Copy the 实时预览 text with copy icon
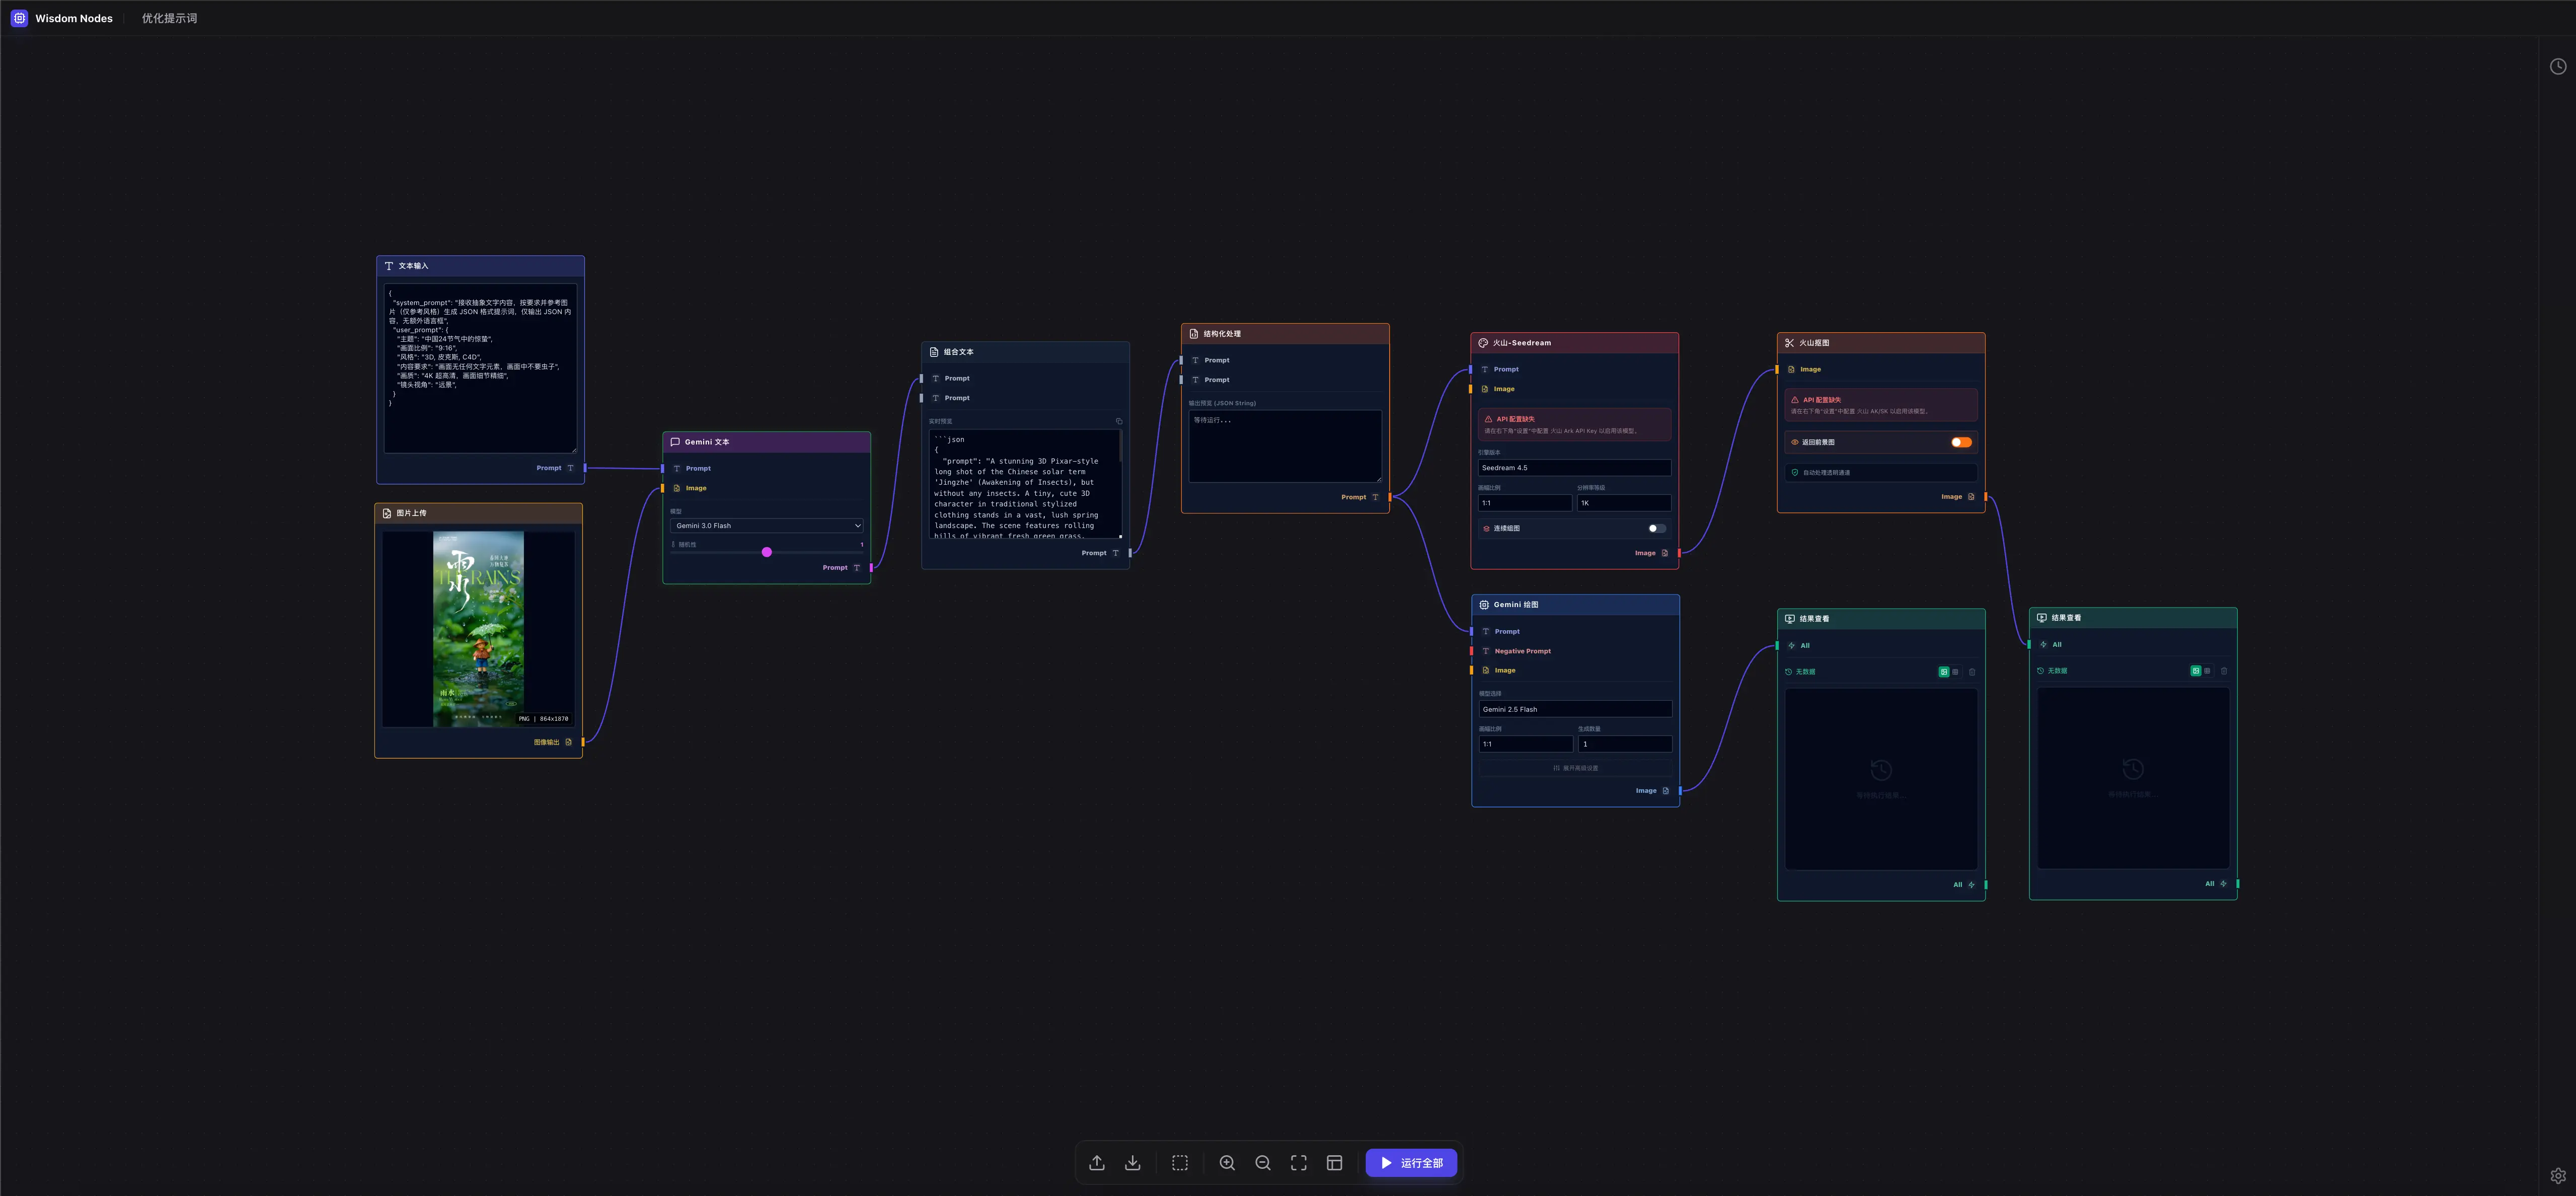This screenshot has height=1196, width=2576. (1119, 421)
